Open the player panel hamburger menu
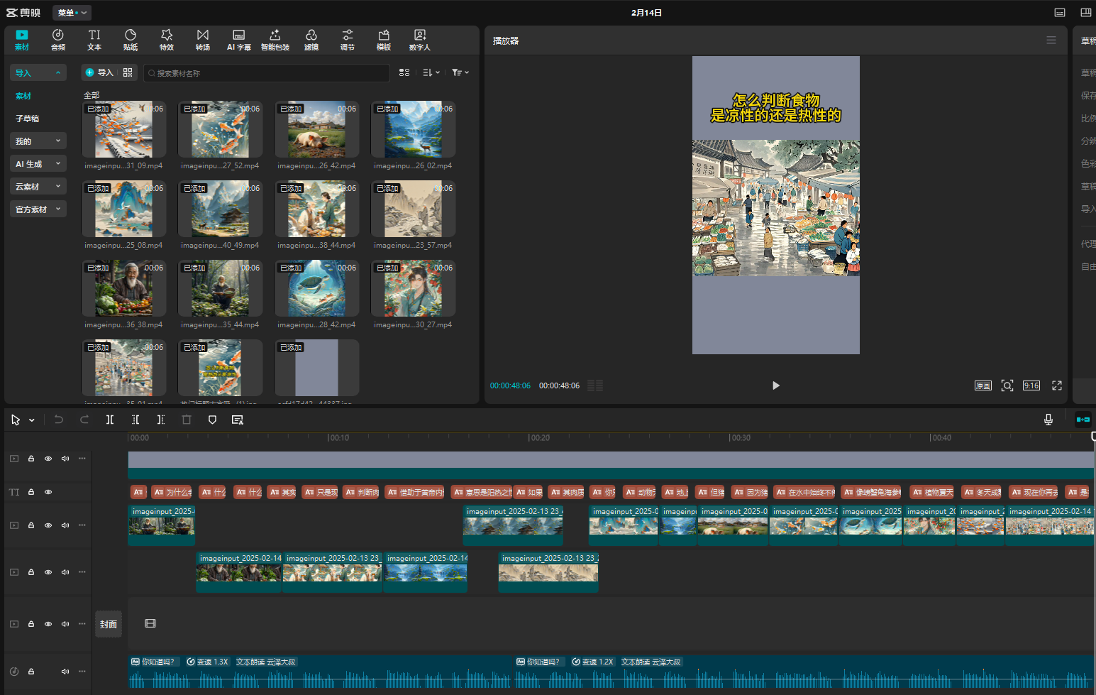This screenshot has width=1096, height=695. coord(1051,40)
